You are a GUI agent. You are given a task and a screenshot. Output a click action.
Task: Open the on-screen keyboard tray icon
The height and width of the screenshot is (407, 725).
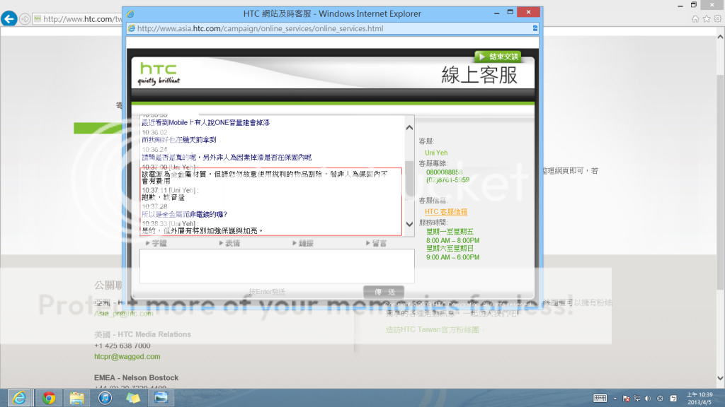pos(600,399)
